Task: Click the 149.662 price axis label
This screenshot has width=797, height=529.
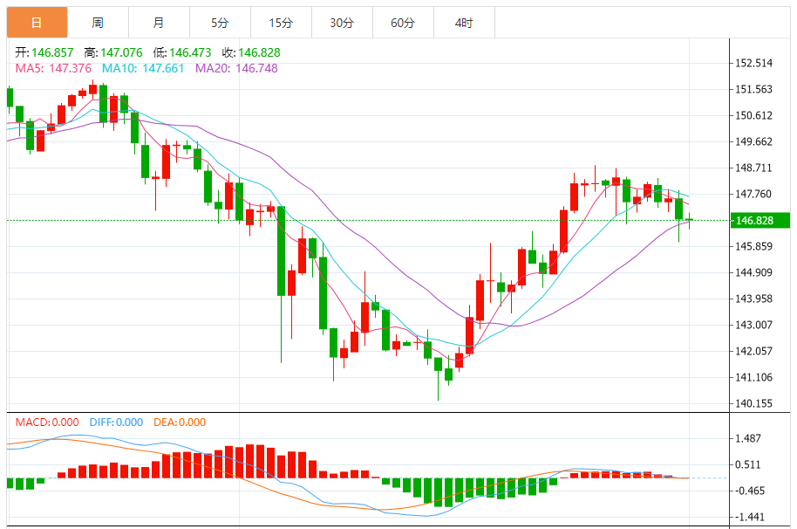Action: (x=753, y=141)
